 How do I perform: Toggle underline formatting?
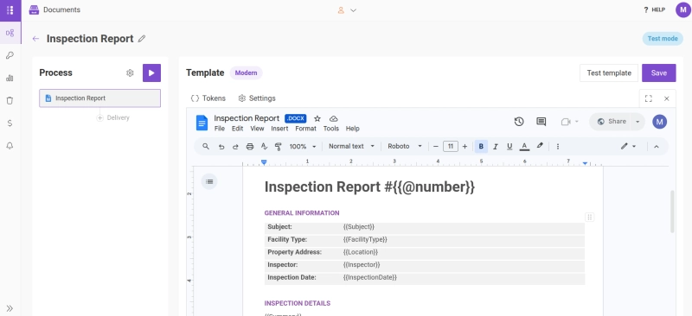click(509, 146)
